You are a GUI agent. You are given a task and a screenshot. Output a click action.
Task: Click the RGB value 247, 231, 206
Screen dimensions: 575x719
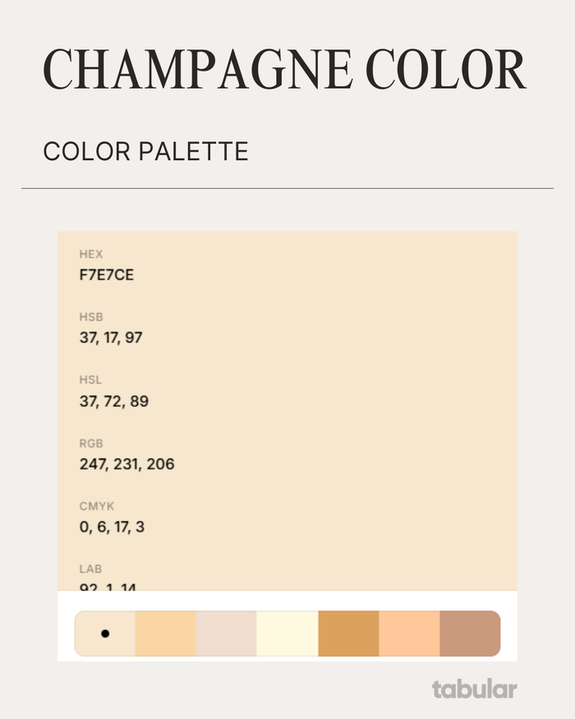127,464
